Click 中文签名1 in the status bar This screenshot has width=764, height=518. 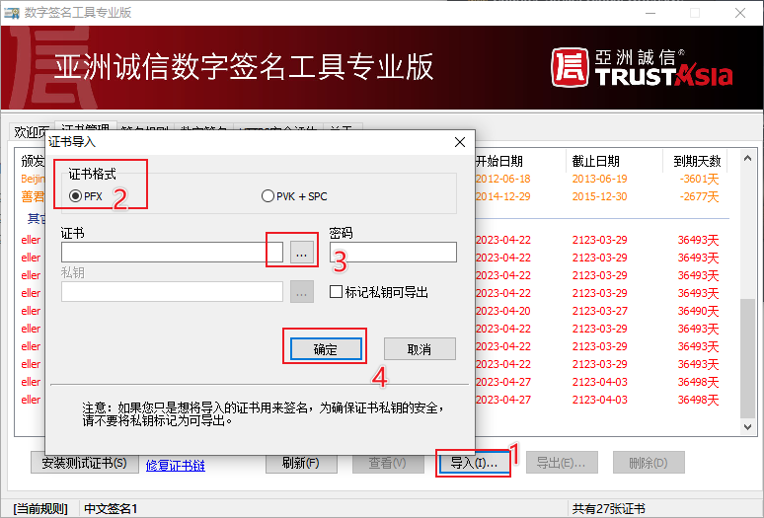[x=111, y=509]
